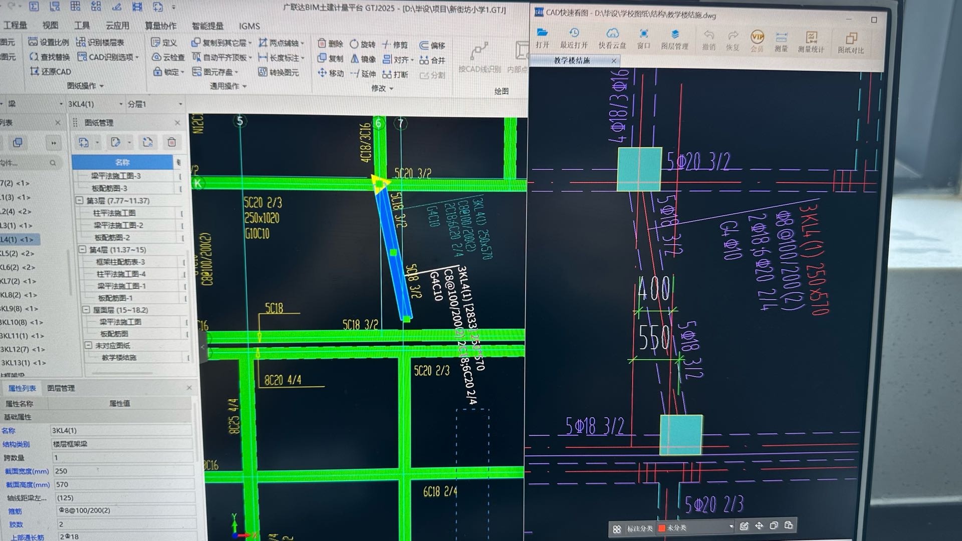The height and width of the screenshot is (541, 962).
Task: Collapse 未对应图纸 tree node
Action: tap(88, 345)
